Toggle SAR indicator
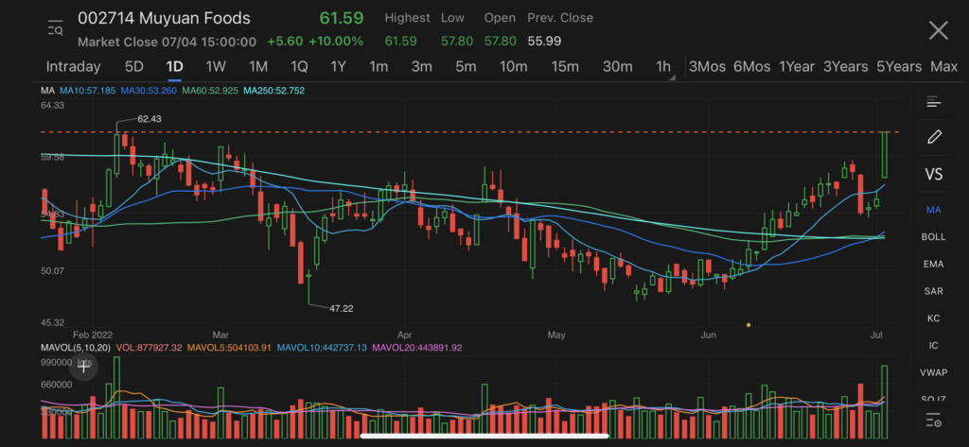Screen dimensions: 969x447 point(933,291)
